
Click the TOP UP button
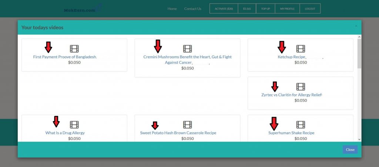click(x=265, y=8)
